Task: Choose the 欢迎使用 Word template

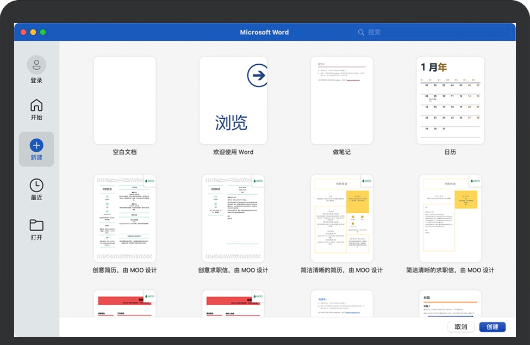Action: click(x=233, y=101)
